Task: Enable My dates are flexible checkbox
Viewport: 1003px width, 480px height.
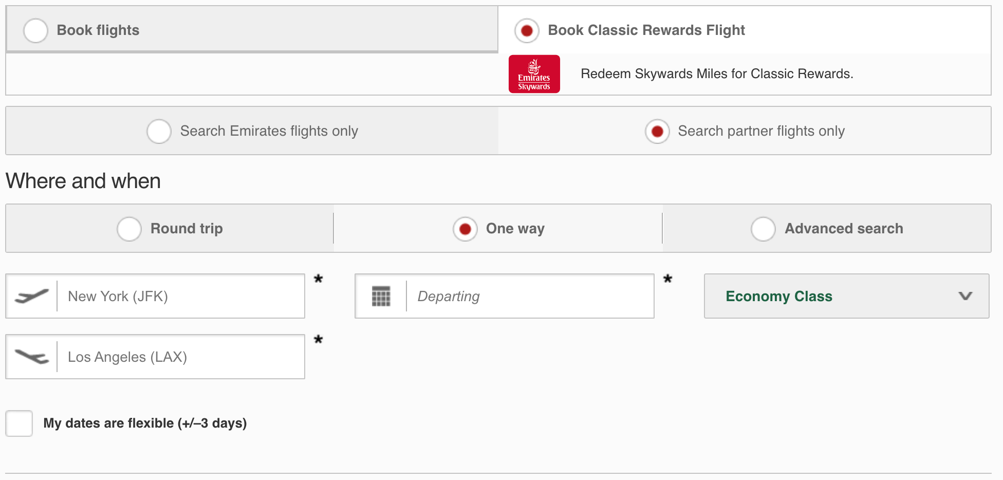Action: [19, 423]
